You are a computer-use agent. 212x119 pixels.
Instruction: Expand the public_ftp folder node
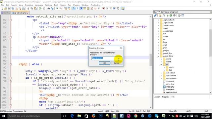pyautogui.click(x=158, y=53)
